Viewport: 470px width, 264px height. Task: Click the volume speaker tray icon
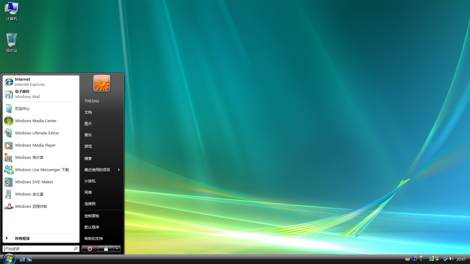pos(452,259)
